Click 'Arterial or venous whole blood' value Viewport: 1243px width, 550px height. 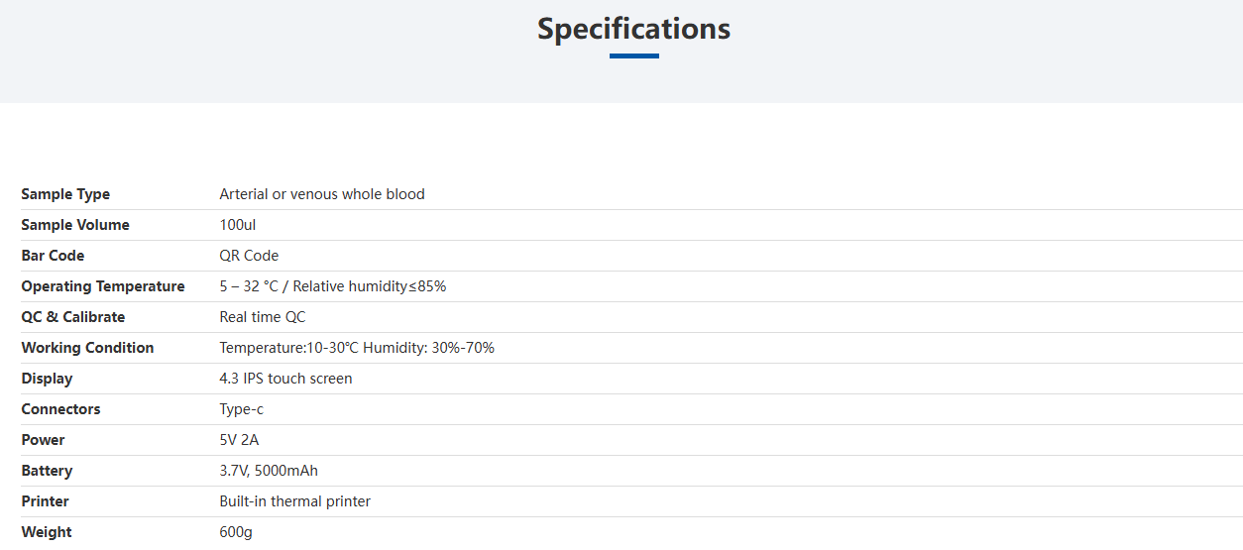322,194
